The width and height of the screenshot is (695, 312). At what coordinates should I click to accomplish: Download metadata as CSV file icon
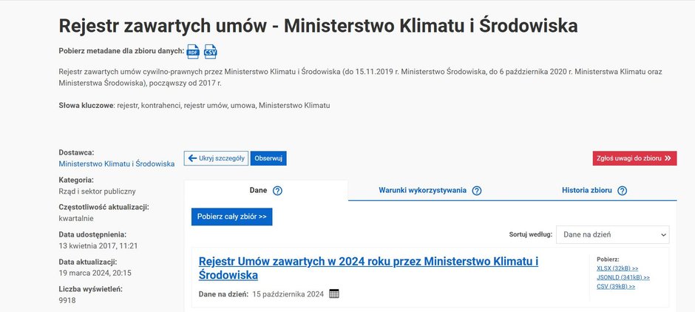[211, 52]
